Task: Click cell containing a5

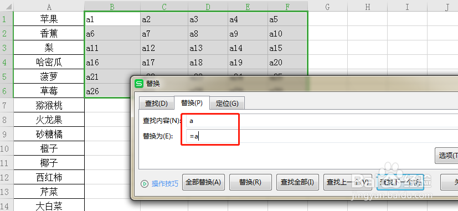Action: click(x=288, y=19)
